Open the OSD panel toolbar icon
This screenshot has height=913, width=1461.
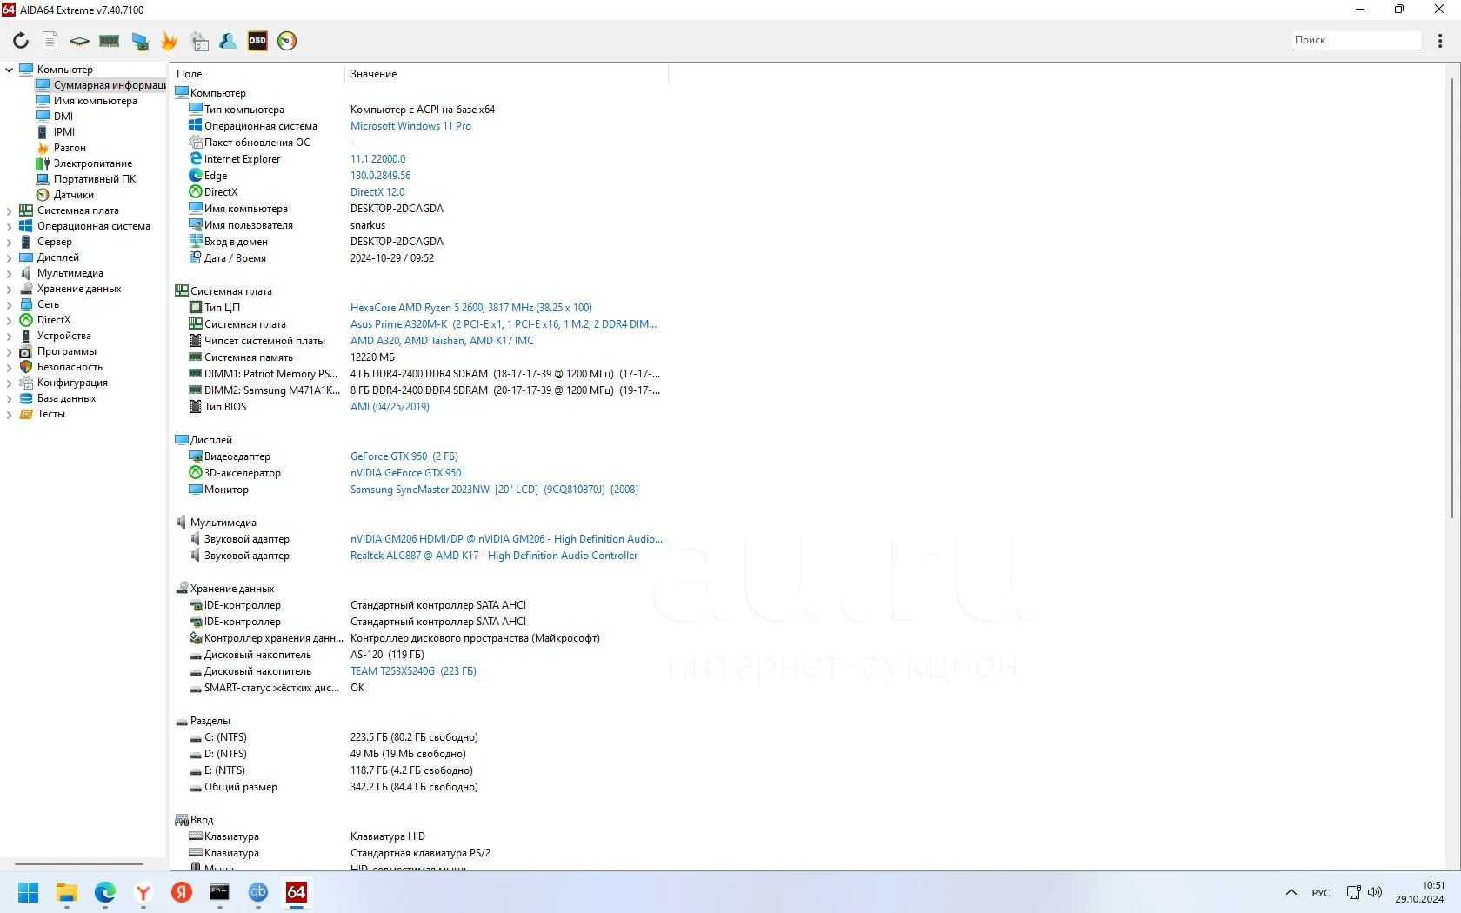pyautogui.click(x=257, y=41)
